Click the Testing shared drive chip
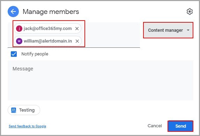This screenshot has height=136, width=200. coord(24,110)
